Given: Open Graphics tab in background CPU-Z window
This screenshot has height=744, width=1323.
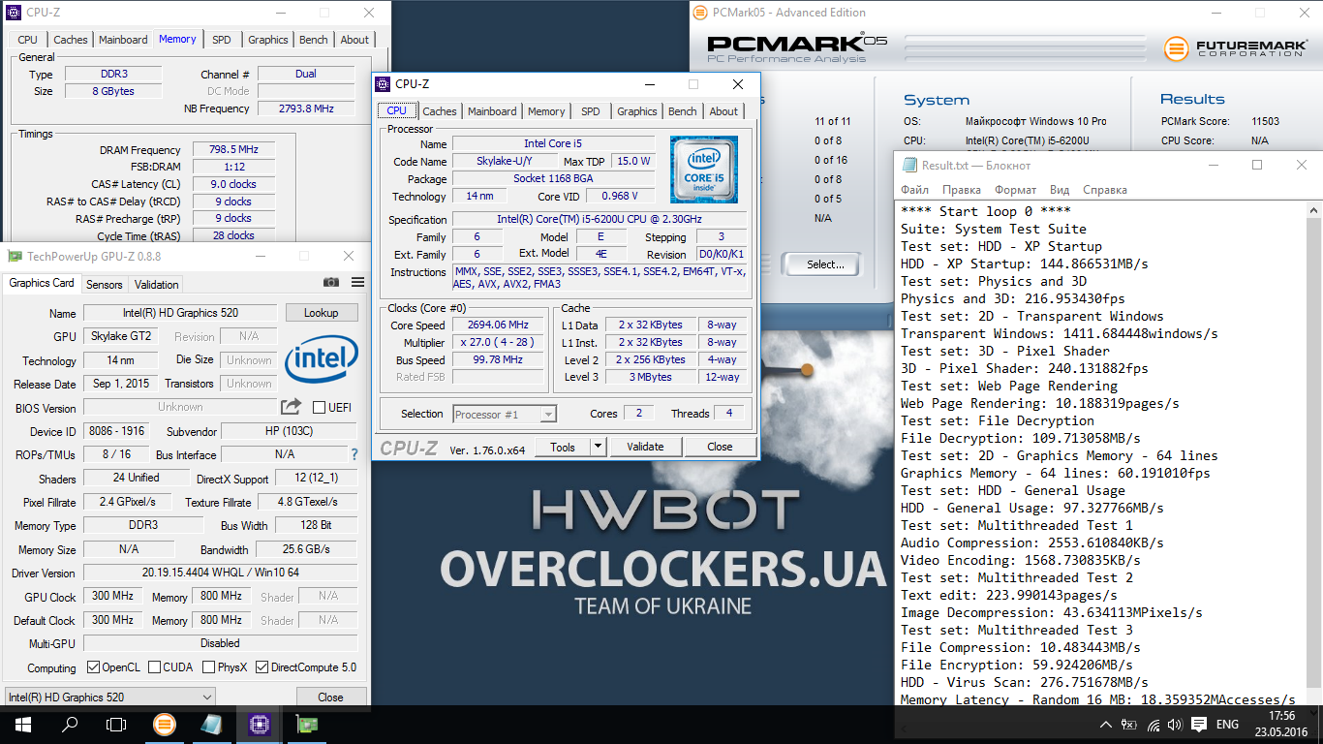Looking at the screenshot, I should [x=268, y=40].
